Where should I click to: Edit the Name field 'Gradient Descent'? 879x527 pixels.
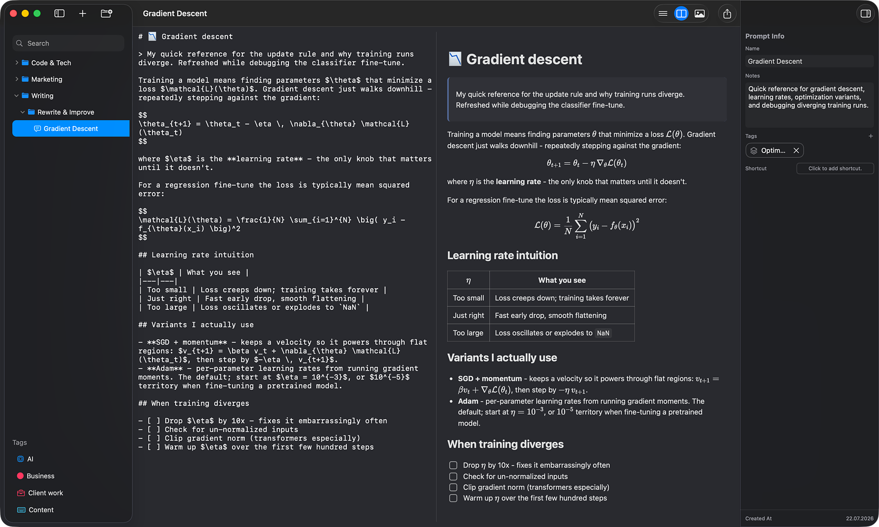click(x=809, y=61)
